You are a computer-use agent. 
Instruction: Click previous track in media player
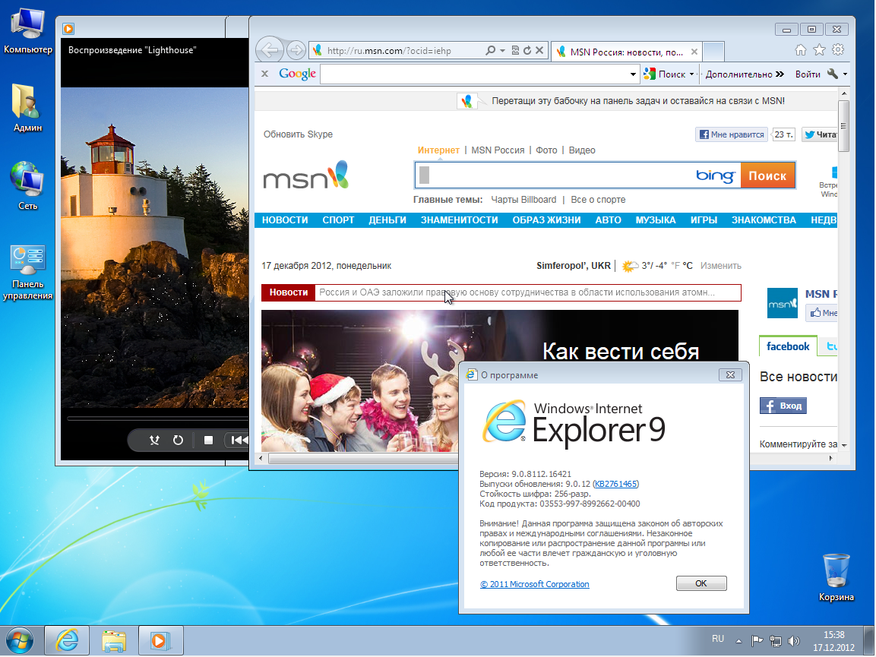pos(239,441)
